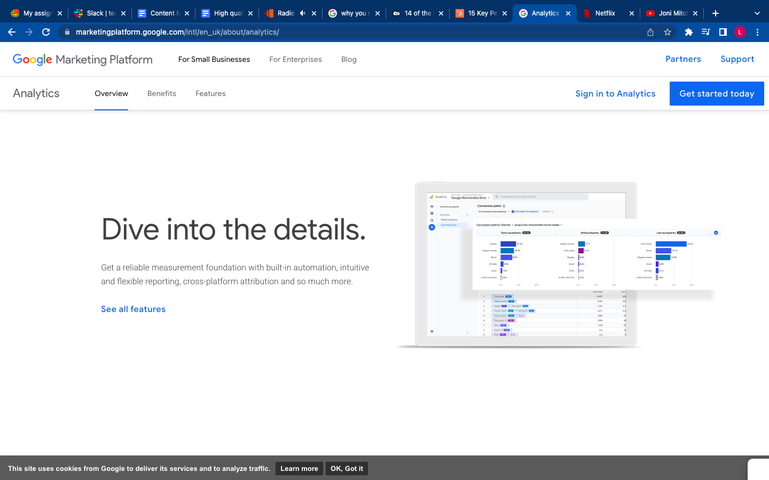Switch to the '14 of the' tab
The height and width of the screenshot is (480, 769).
(418, 13)
